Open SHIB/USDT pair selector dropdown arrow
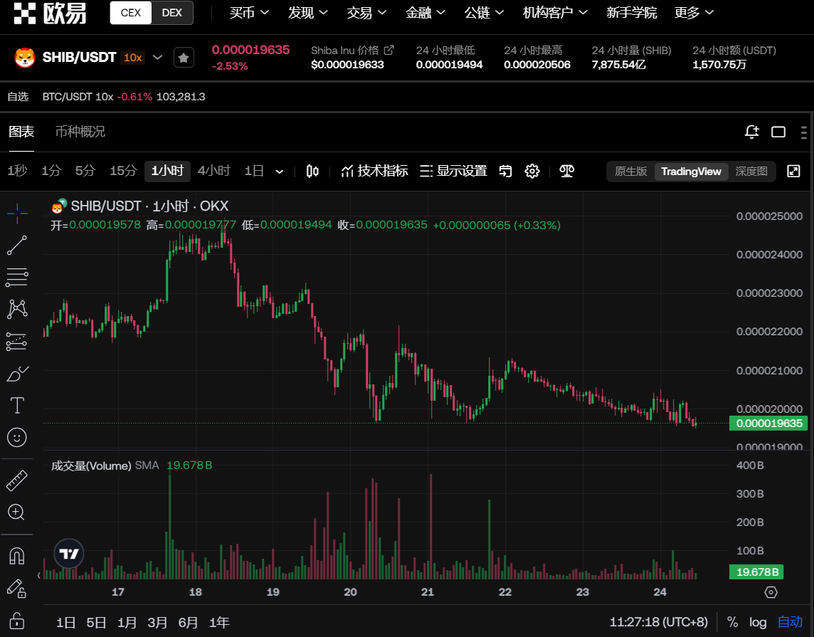The width and height of the screenshot is (814, 637). (x=158, y=57)
